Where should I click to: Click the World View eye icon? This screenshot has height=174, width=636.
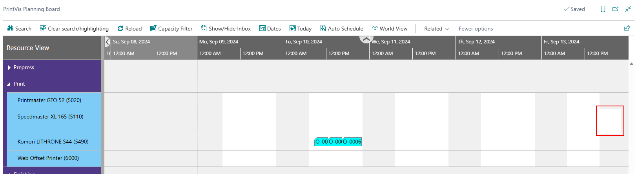point(375,28)
